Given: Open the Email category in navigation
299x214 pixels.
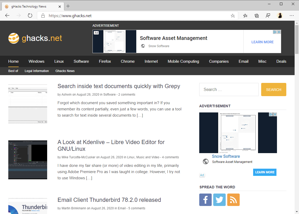Looking at the screenshot, I should [x=244, y=61].
